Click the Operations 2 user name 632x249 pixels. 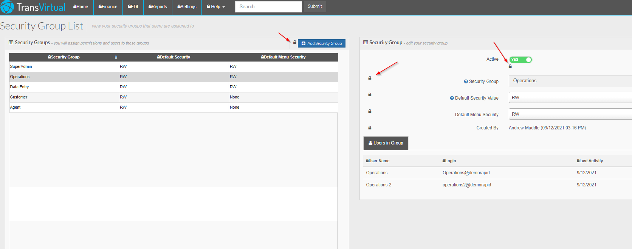coord(379,185)
